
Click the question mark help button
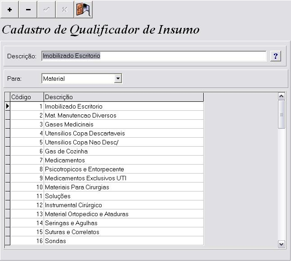[x=276, y=56]
